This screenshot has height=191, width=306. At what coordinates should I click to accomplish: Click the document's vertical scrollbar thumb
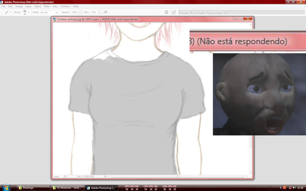click(251, 141)
